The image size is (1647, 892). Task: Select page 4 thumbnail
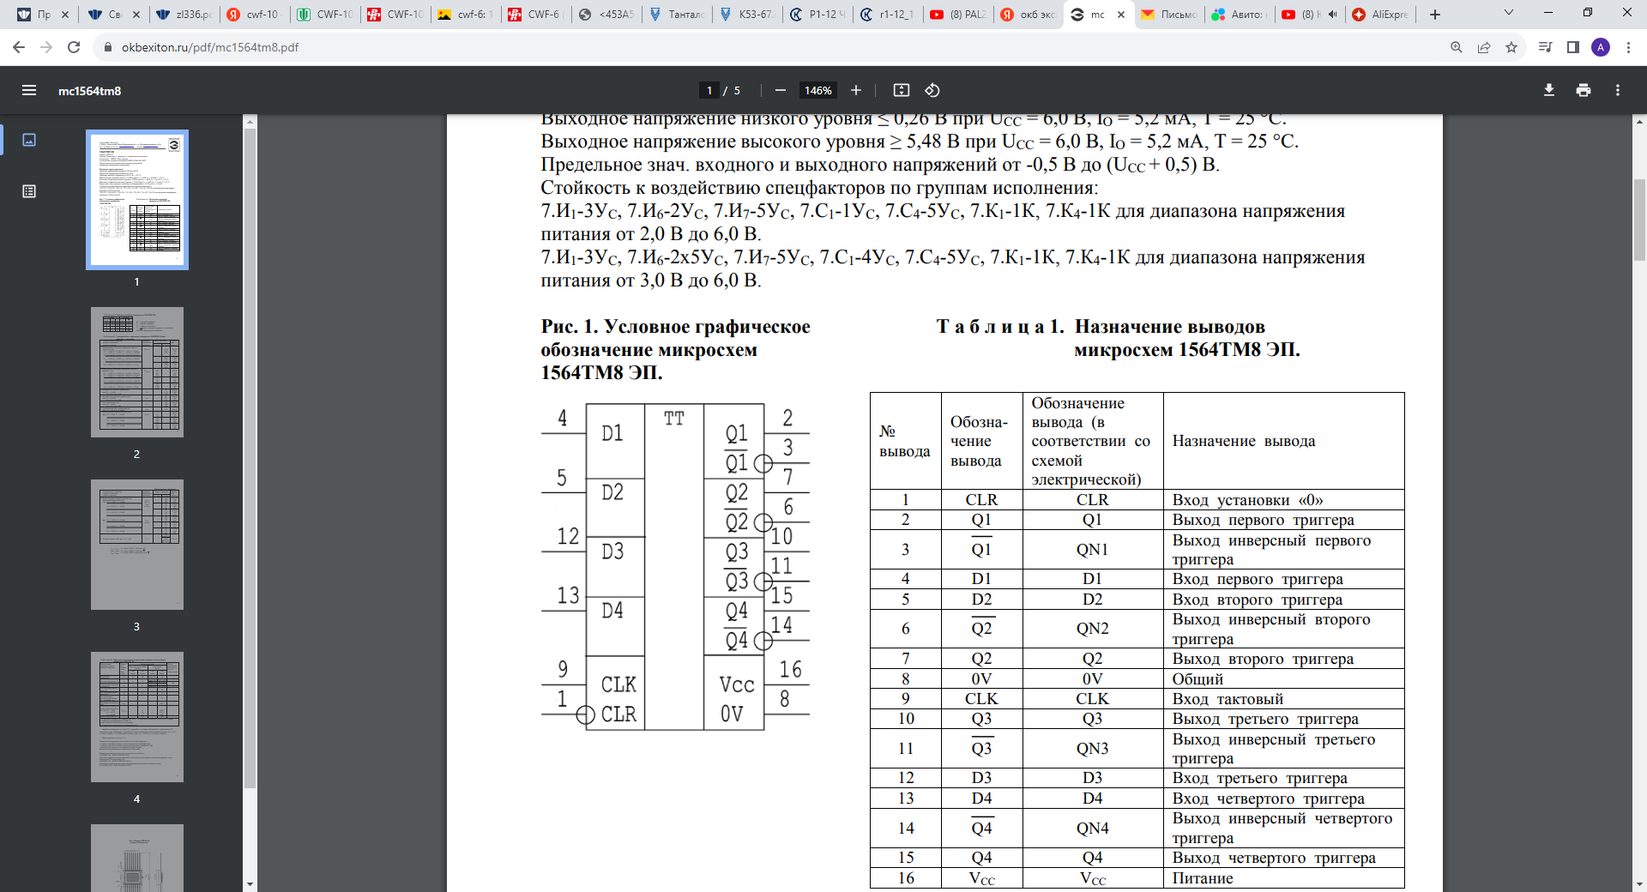(x=137, y=717)
